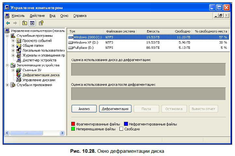
Task: Expand the Съемные ЗУ node
Action: click(13, 70)
